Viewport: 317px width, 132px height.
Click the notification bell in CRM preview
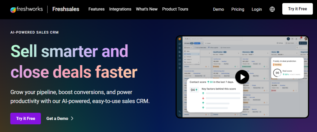(300, 39)
